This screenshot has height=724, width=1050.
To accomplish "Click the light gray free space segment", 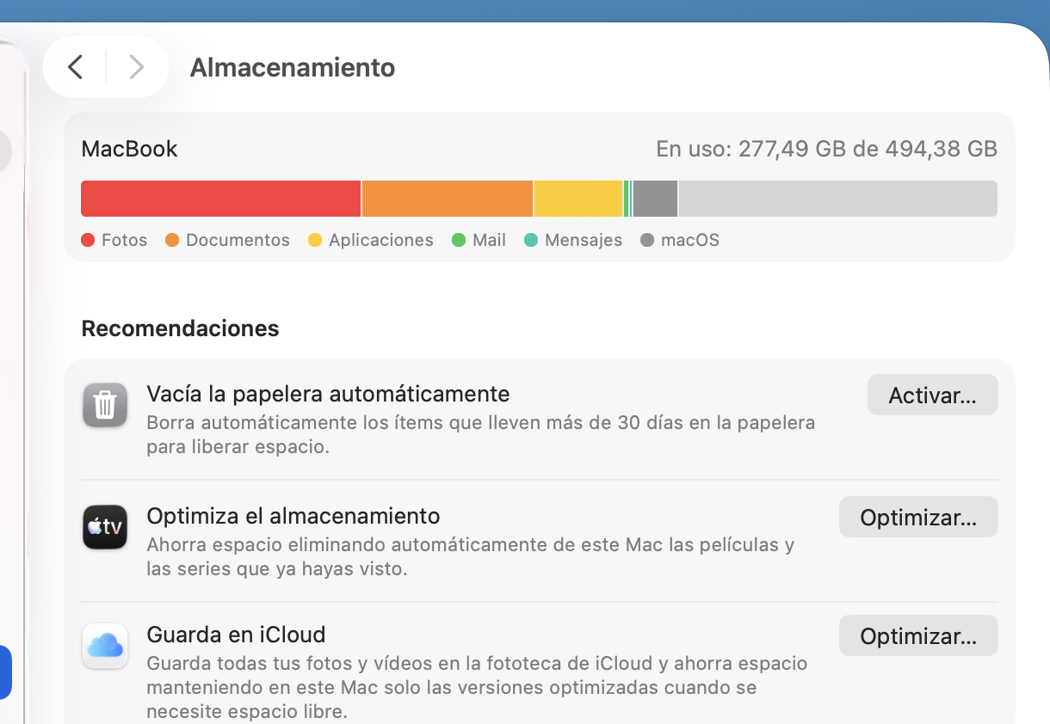I will pos(837,199).
